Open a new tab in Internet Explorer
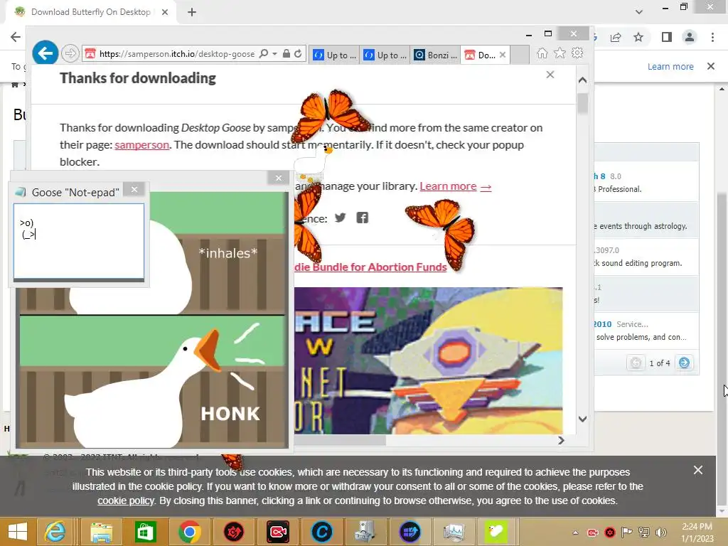 click(520, 55)
